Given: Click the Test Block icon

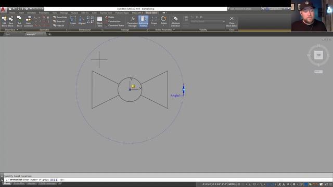Looking at the screenshot, I should pos(19,21).
